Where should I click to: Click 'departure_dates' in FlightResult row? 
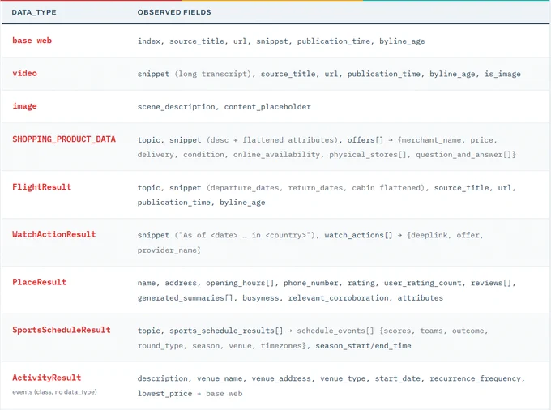tap(245, 188)
